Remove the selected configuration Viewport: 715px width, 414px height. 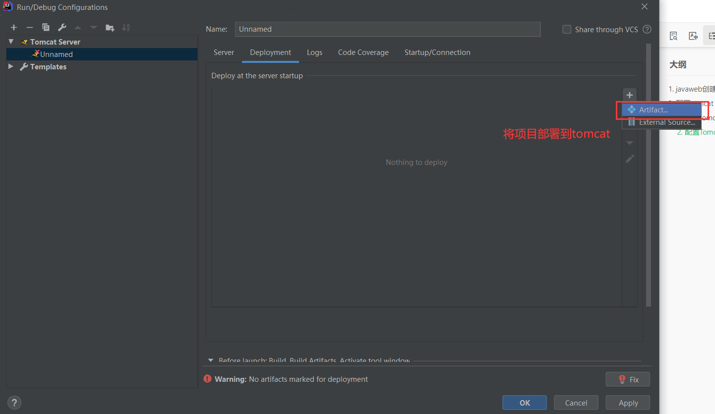[x=30, y=28]
